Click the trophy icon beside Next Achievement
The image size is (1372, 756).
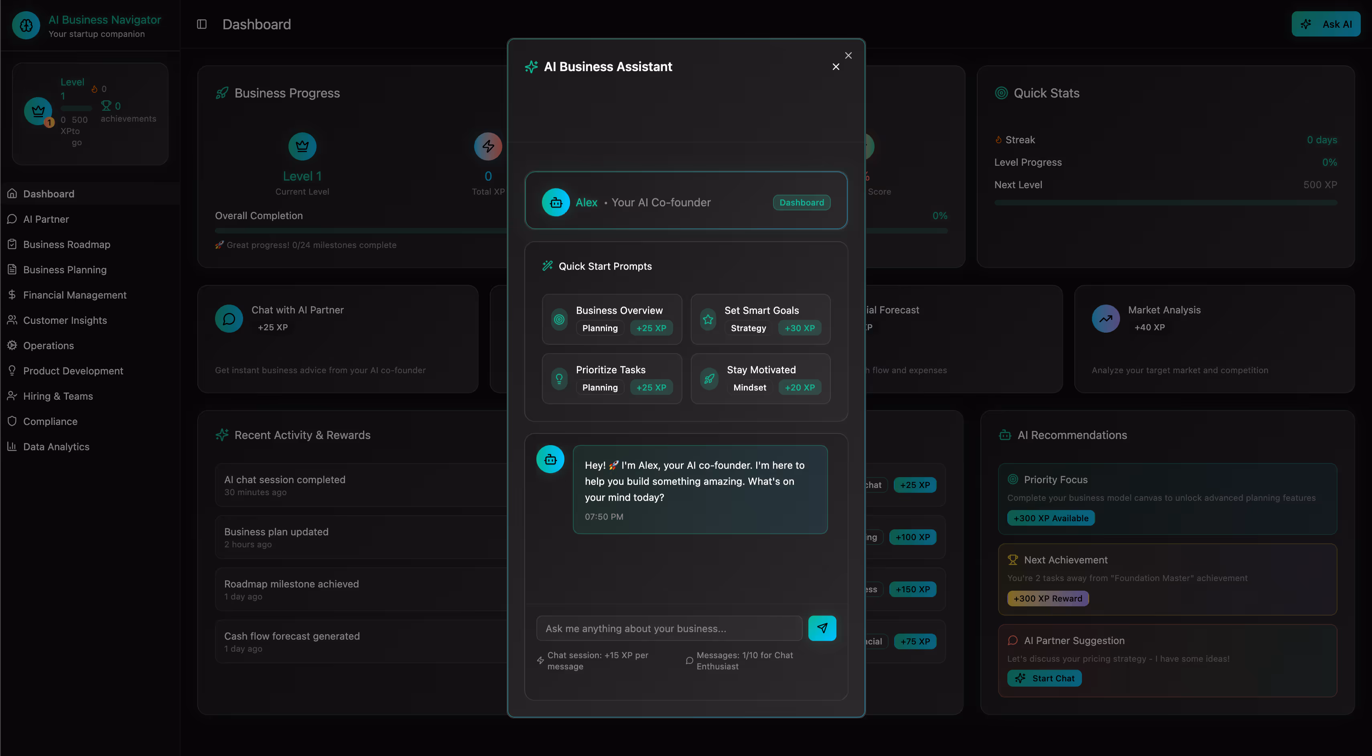tap(1013, 560)
